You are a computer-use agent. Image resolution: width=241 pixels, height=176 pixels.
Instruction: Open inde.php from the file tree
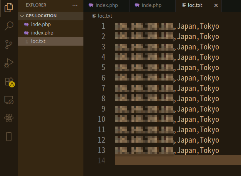[x=41, y=25]
